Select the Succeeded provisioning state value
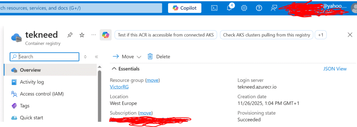Viewport: 357px width, 127px height. click(x=249, y=120)
